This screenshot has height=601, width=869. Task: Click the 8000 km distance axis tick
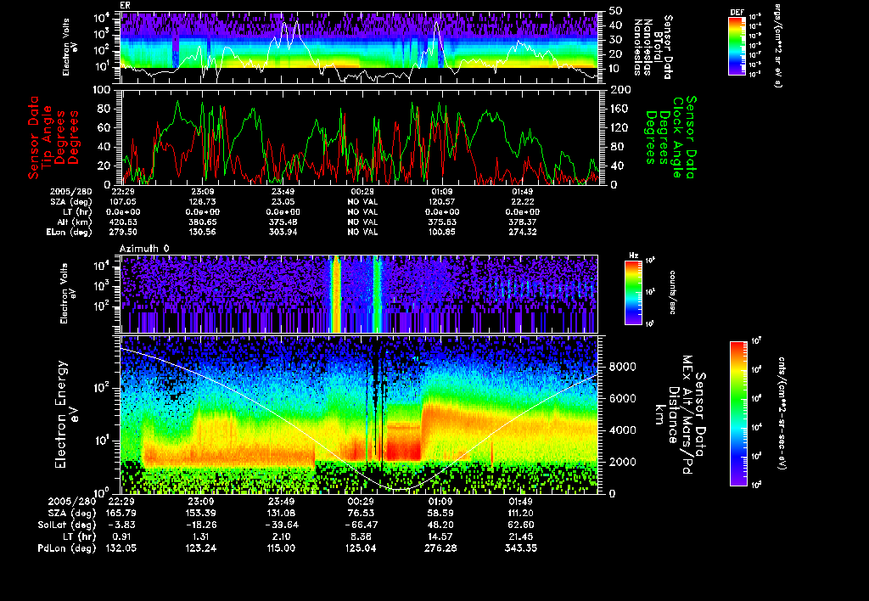tap(623, 367)
